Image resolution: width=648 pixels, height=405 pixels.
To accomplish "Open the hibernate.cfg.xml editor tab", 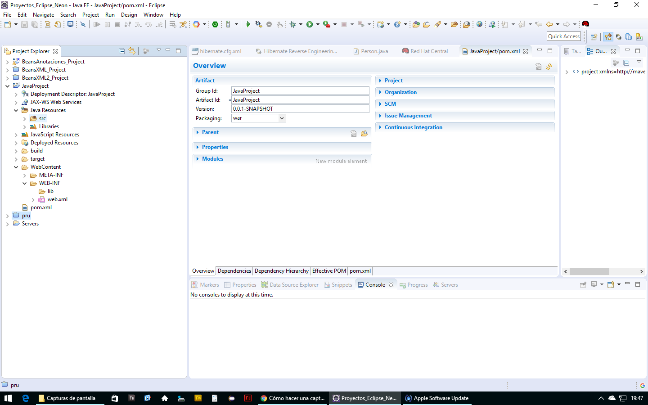I will click(217, 51).
